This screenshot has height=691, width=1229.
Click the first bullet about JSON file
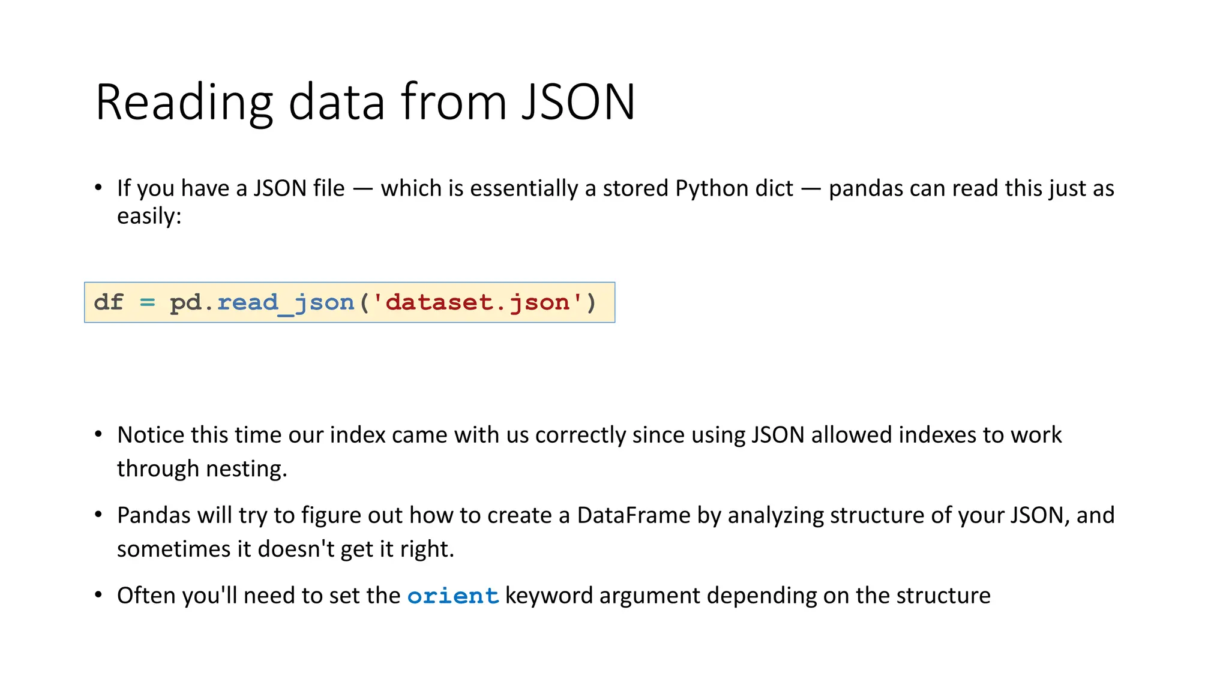tap(615, 188)
